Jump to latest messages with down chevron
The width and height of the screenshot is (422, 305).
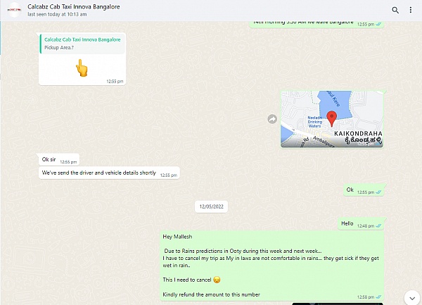(412, 298)
